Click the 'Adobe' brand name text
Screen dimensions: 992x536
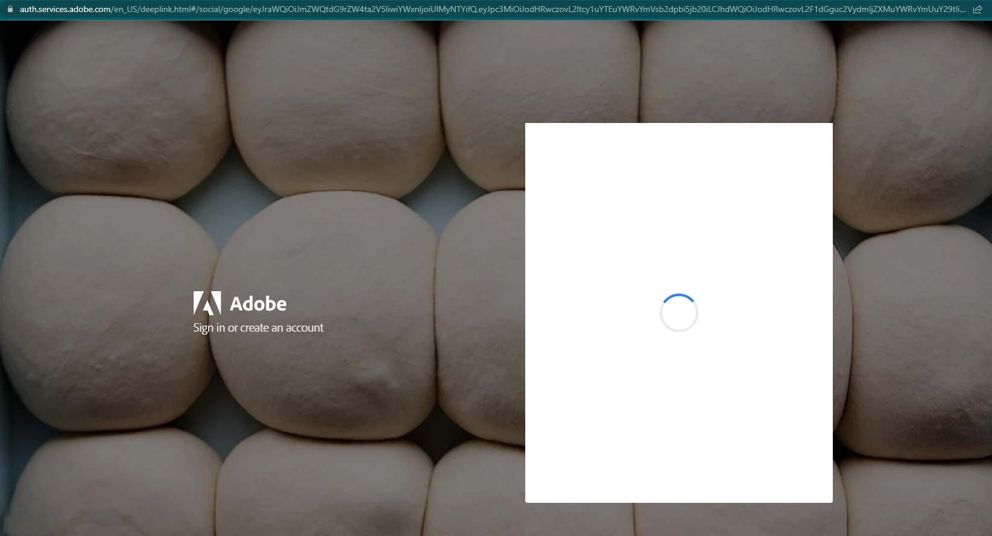click(x=258, y=304)
